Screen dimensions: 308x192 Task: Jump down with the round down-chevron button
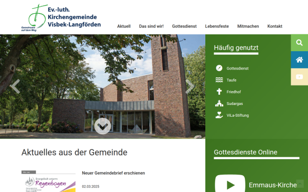[x=103, y=126]
